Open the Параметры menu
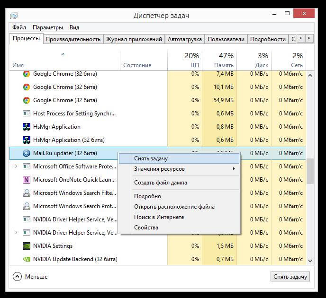Viewport: 326px width, 298px height. click(x=48, y=27)
